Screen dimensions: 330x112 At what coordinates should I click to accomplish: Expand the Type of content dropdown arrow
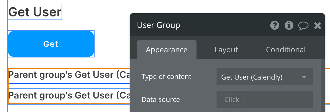[x=304, y=77]
